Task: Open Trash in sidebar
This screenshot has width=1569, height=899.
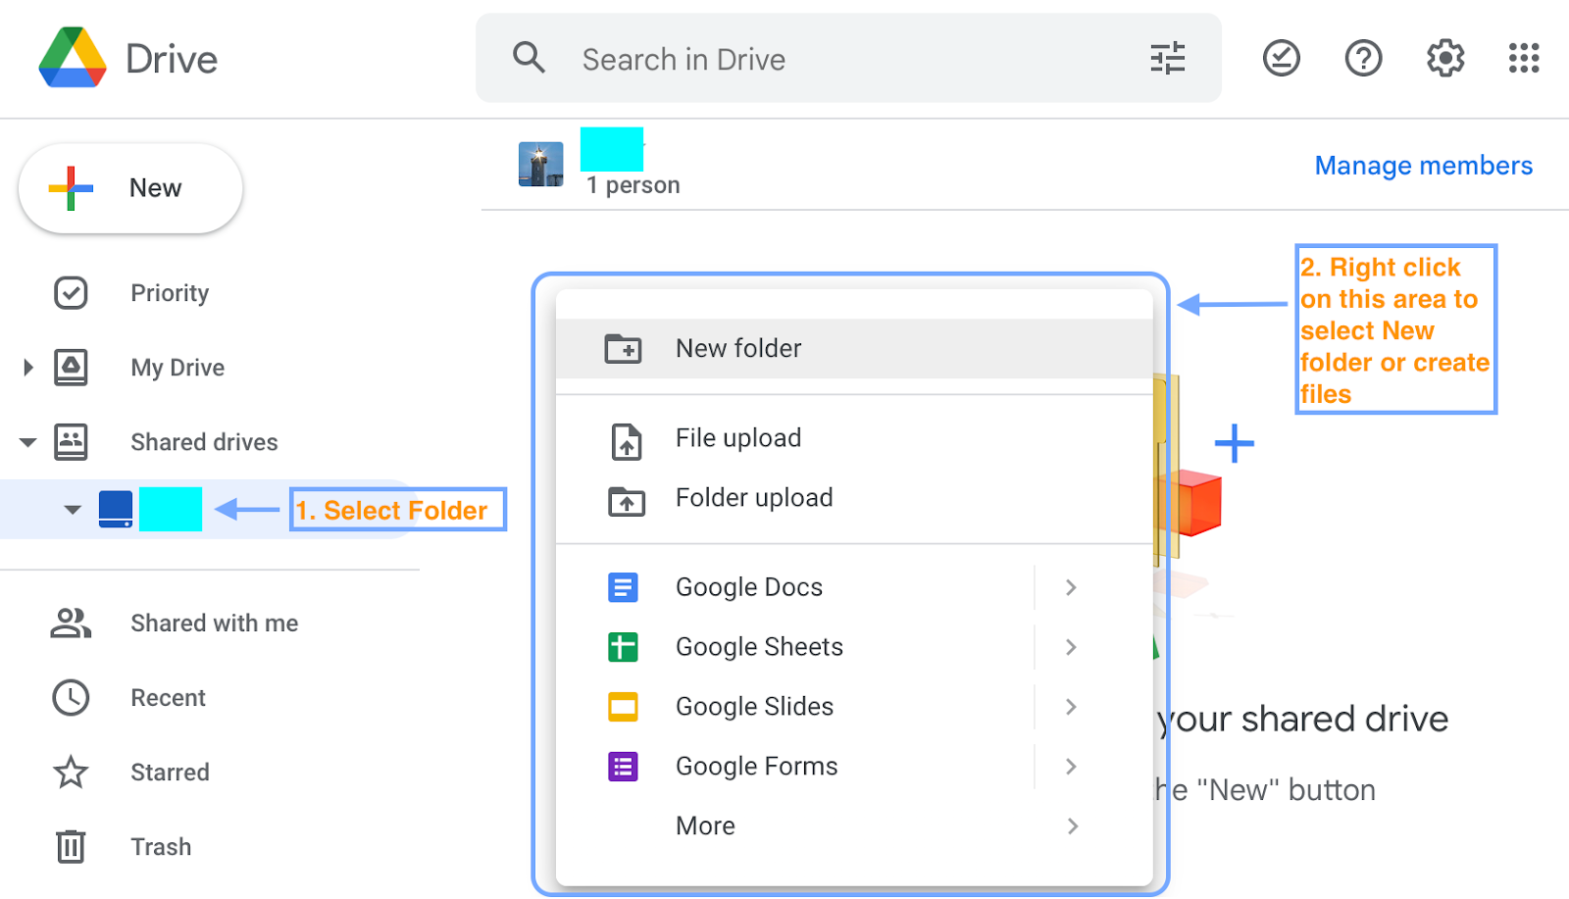Action: tap(161, 847)
